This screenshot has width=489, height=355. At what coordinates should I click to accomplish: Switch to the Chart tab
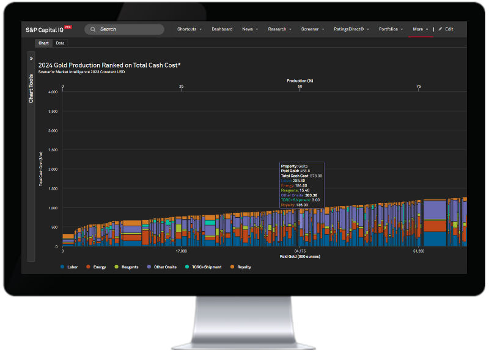[x=43, y=43]
